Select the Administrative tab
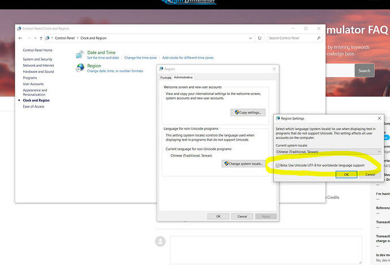 183,77
